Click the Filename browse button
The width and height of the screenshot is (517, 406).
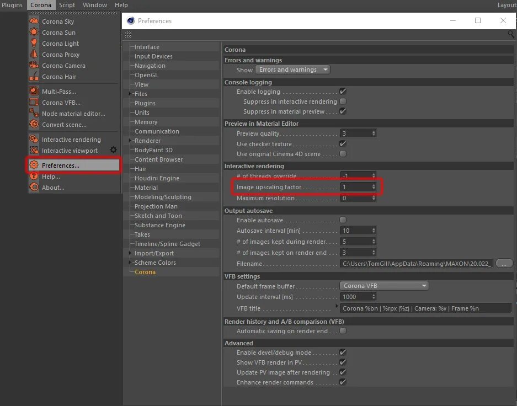click(x=504, y=263)
